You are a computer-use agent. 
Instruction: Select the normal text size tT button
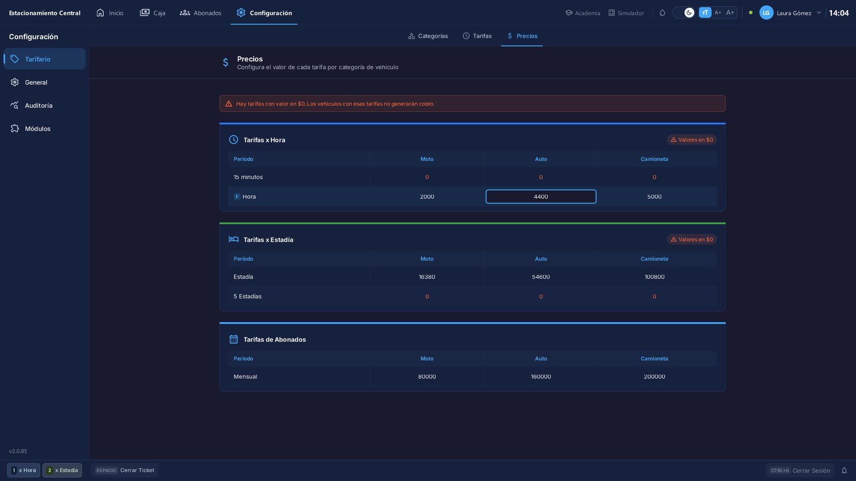point(705,13)
